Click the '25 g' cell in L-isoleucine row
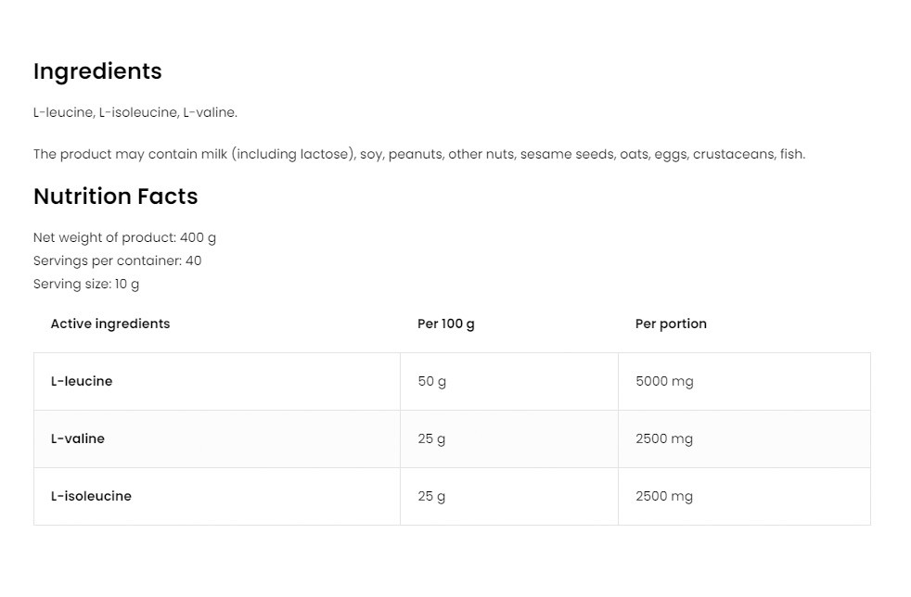 [431, 496]
